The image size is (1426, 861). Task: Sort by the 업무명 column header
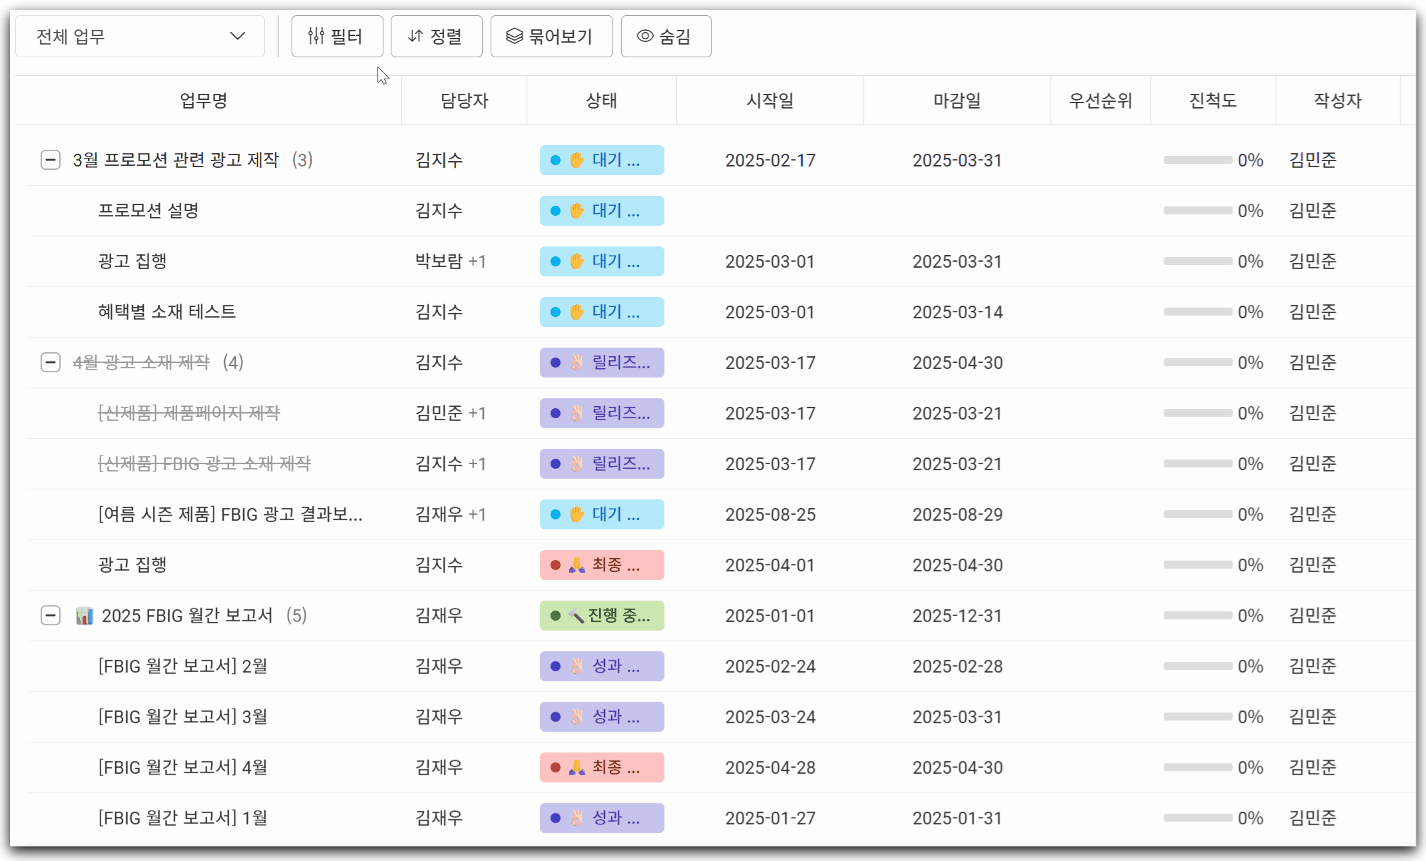204,101
